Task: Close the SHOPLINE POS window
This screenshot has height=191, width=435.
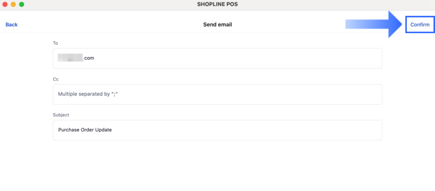Action: 5,4
